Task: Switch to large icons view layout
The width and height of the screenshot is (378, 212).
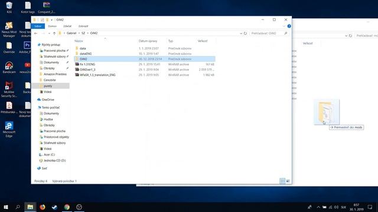Action: coord(288,181)
